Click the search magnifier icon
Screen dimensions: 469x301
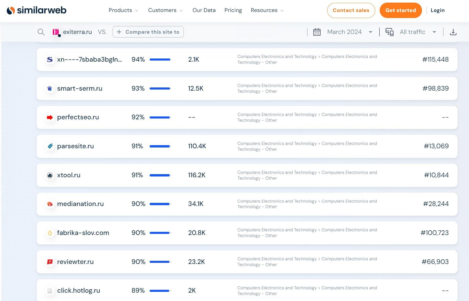pos(41,32)
